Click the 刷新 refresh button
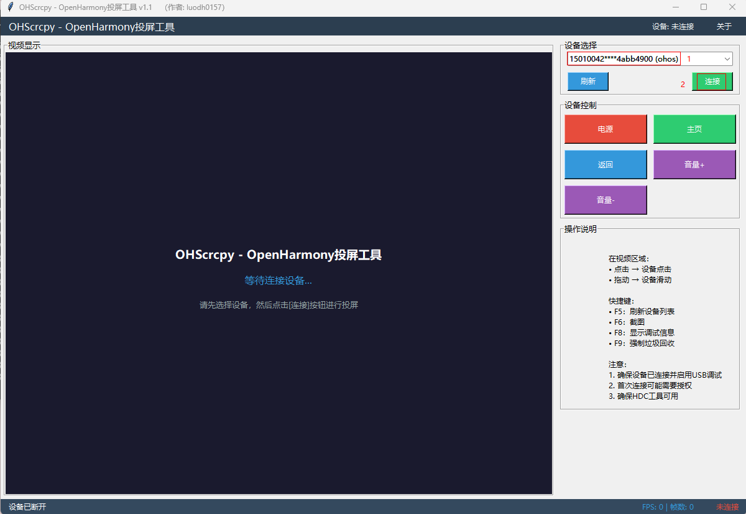746x514 pixels. (x=588, y=82)
